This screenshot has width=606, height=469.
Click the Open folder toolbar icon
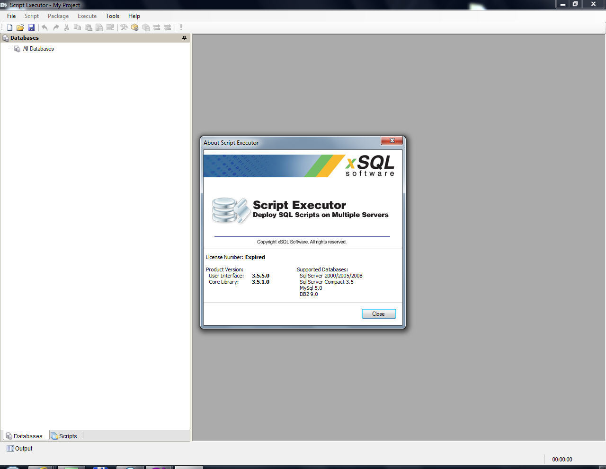click(20, 27)
